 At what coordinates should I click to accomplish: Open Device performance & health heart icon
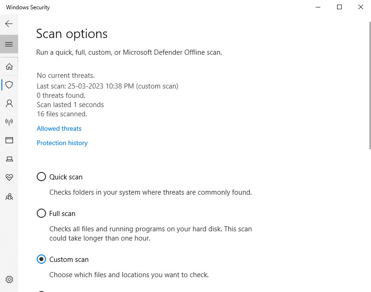tap(9, 177)
